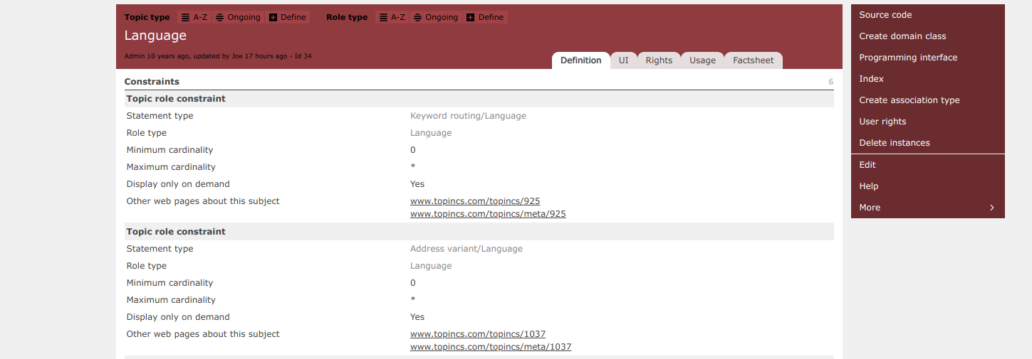Select the Usage tab
The height and width of the screenshot is (359, 1032).
(702, 60)
